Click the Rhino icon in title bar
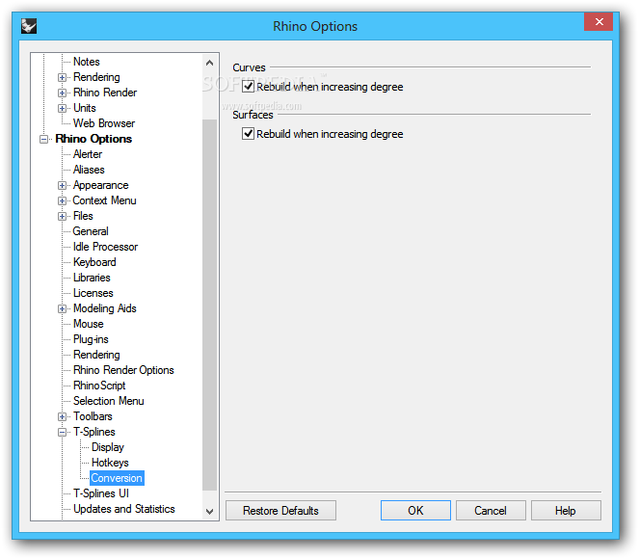The width and height of the screenshot is (639, 559). pyautogui.click(x=29, y=26)
